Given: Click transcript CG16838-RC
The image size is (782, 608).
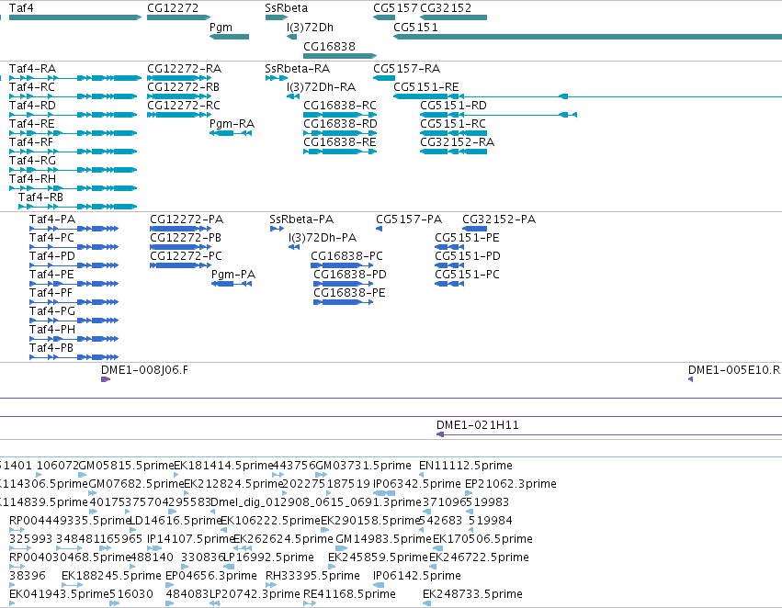Looking at the screenshot, I should click(x=340, y=115).
